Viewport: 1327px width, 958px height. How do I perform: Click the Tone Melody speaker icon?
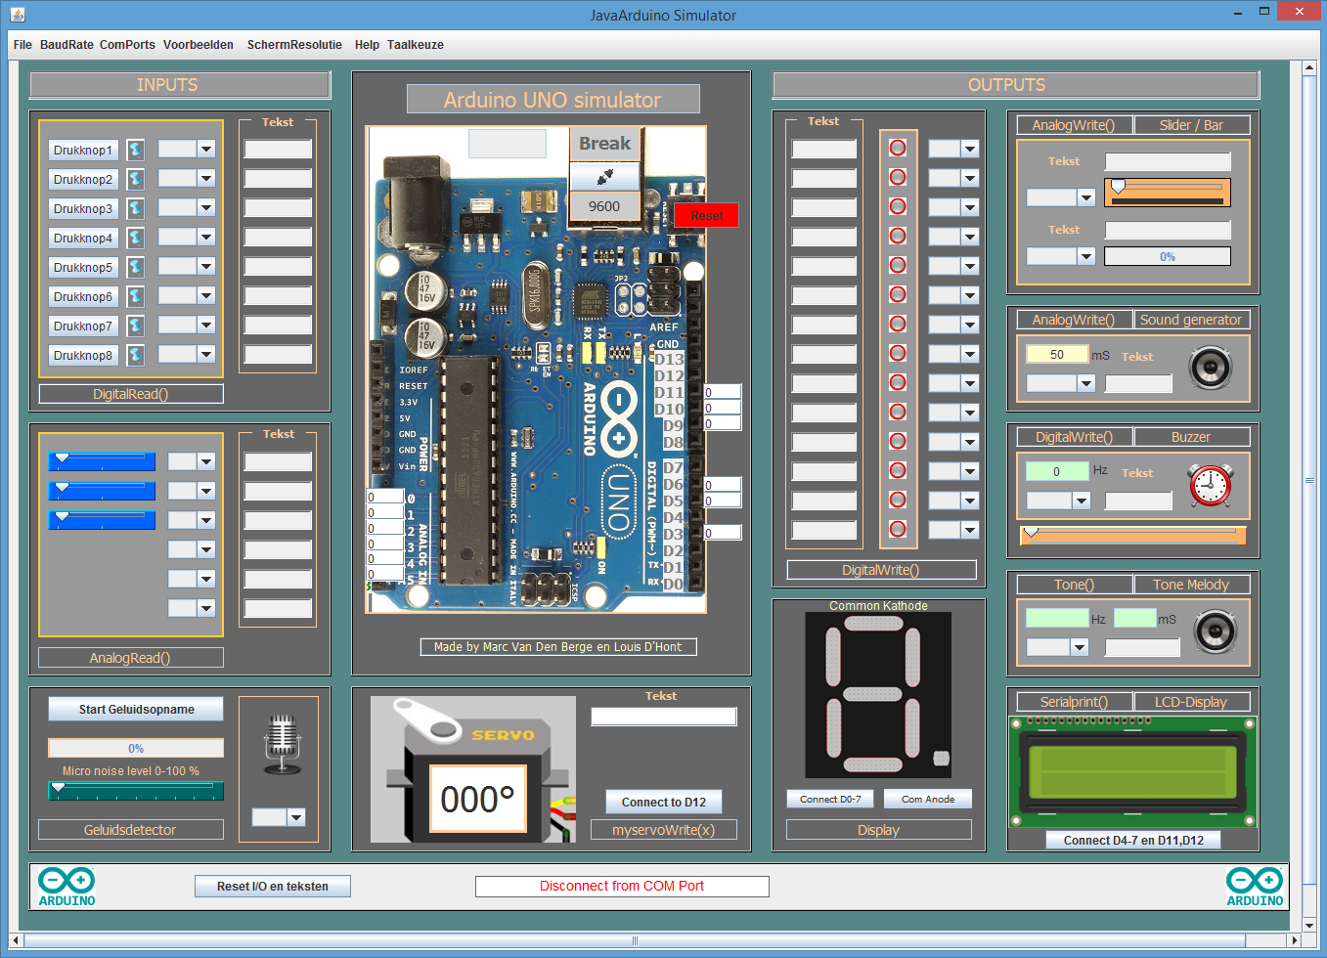(x=1216, y=631)
